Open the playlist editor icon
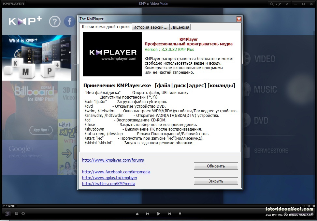Image resolution: width=317 pixels, height=221 pixels. click(x=17, y=213)
